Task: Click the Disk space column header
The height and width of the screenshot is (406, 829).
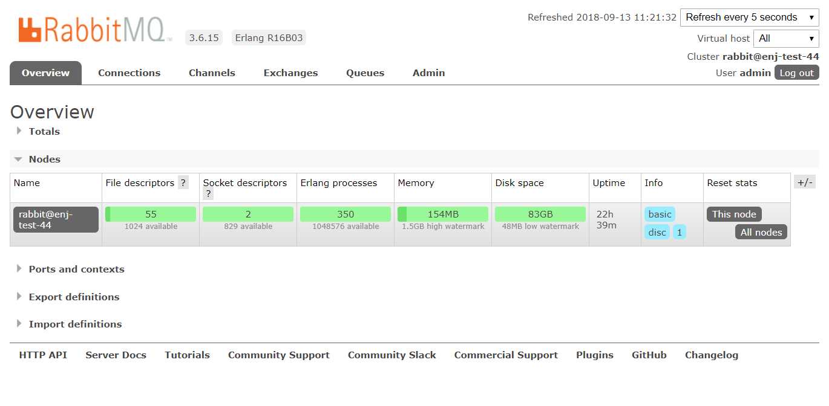Action: click(x=519, y=183)
